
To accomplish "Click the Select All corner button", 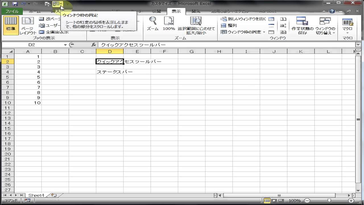I will (x=8, y=51).
